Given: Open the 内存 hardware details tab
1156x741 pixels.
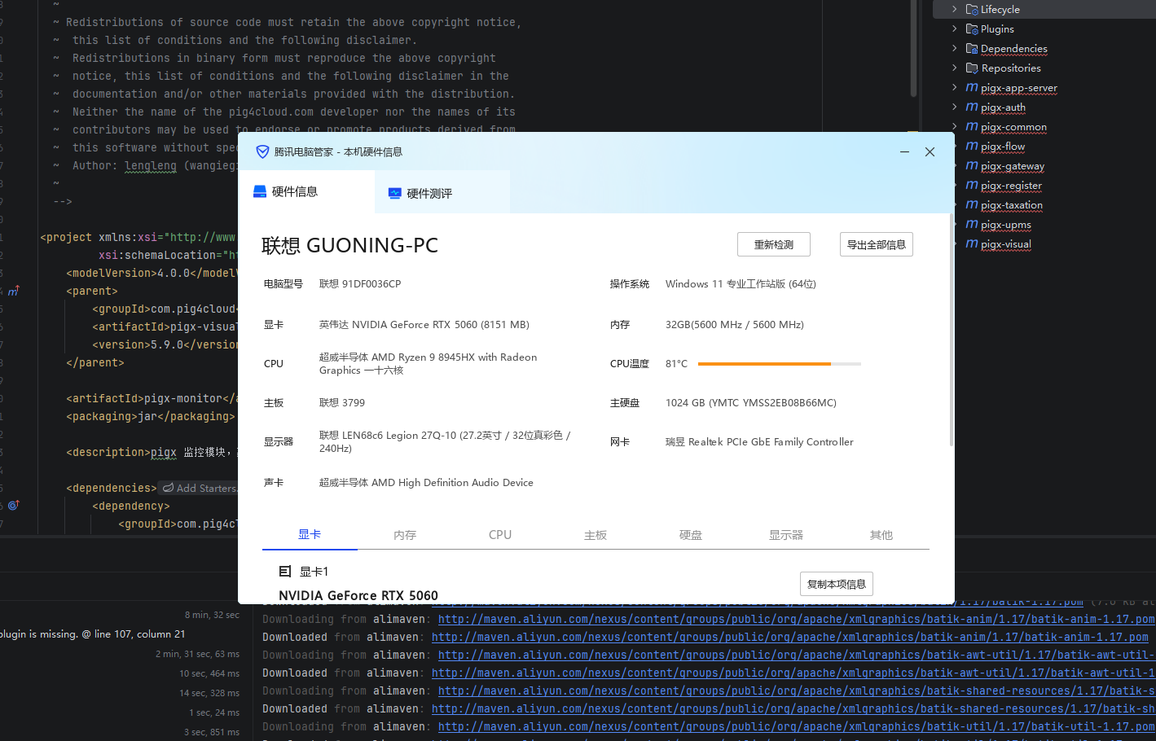Looking at the screenshot, I should pos(405,535).
